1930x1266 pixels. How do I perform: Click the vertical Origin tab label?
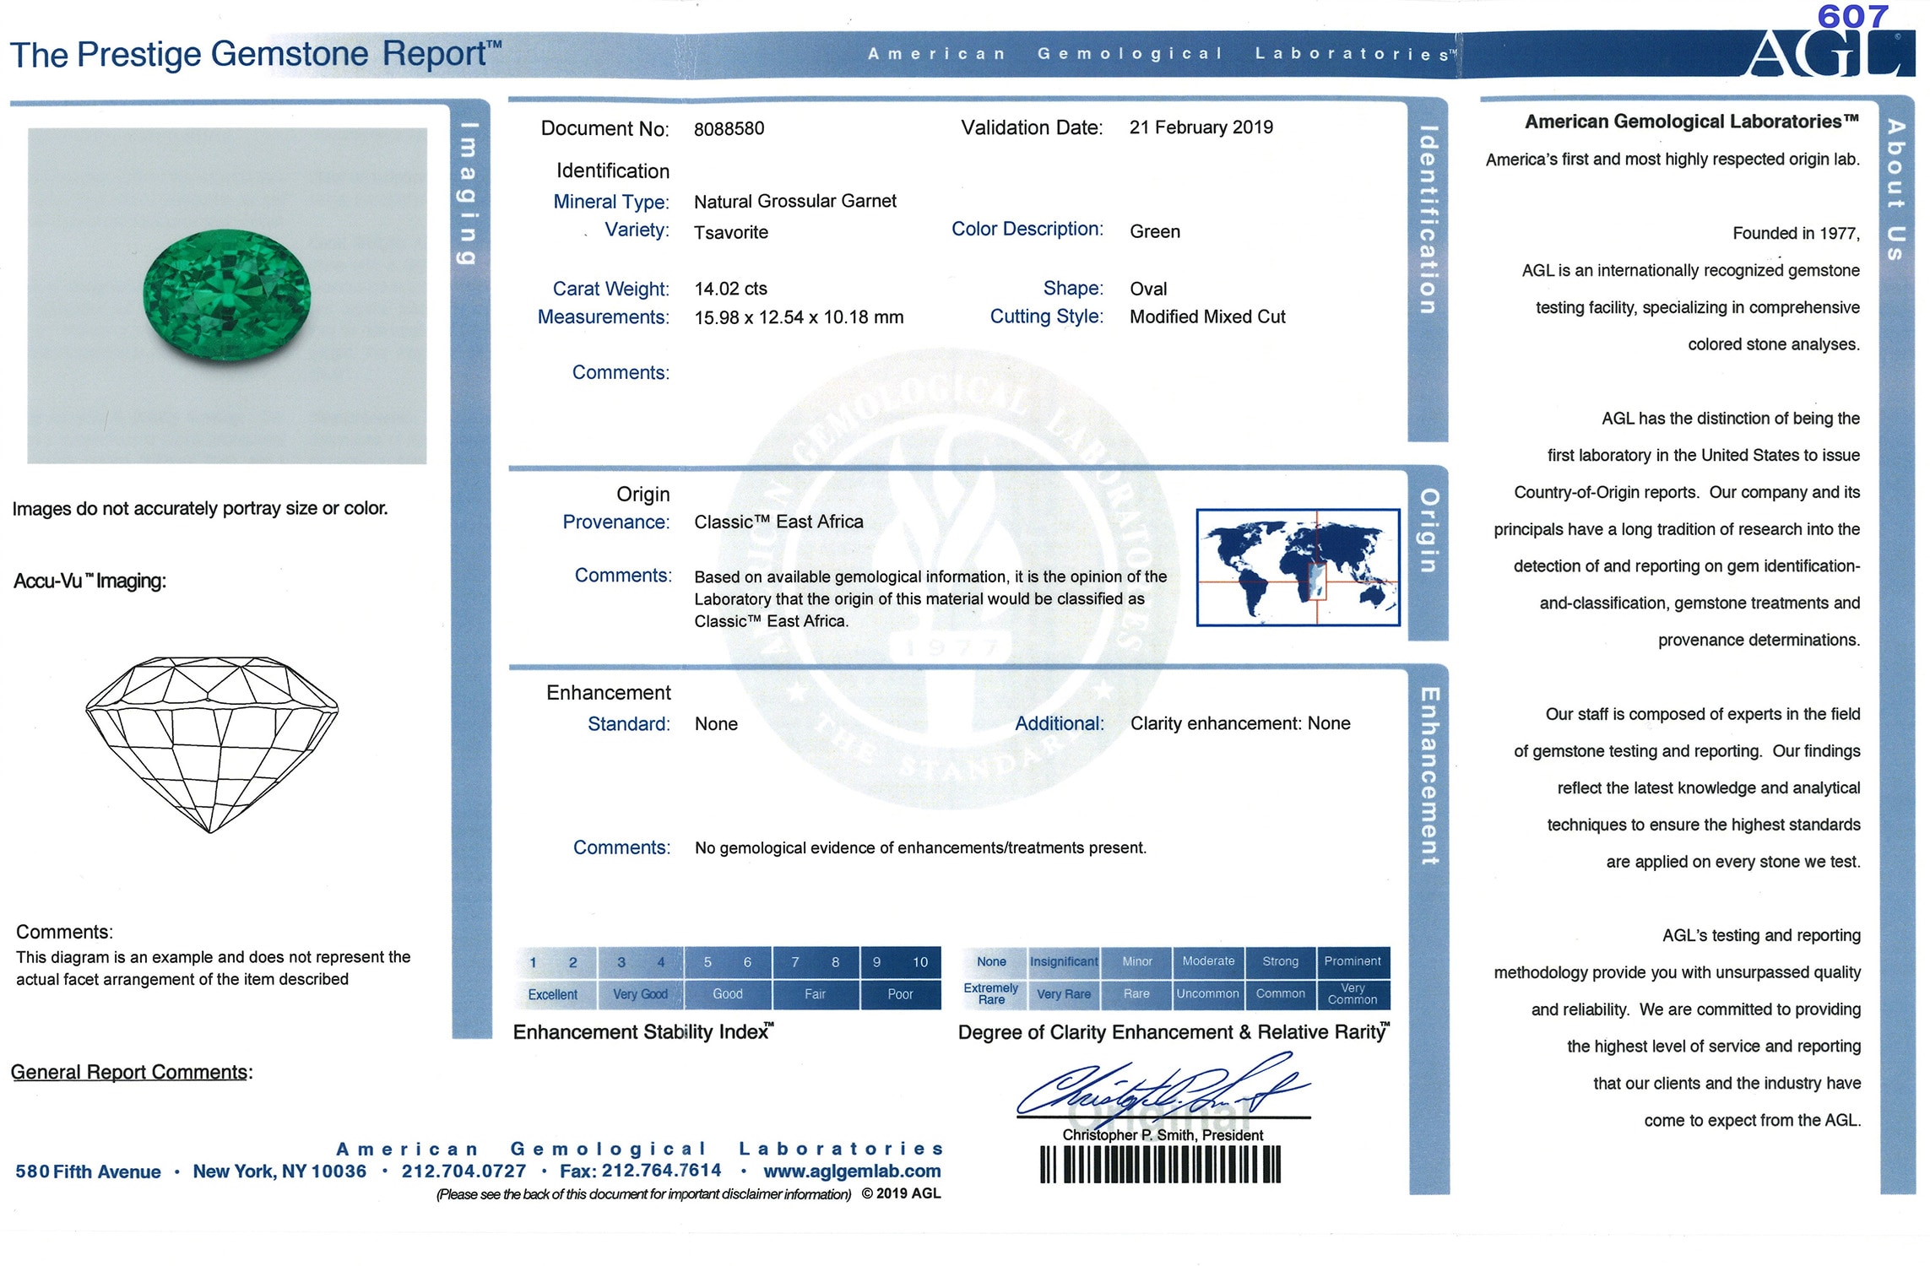point(1428,530)
